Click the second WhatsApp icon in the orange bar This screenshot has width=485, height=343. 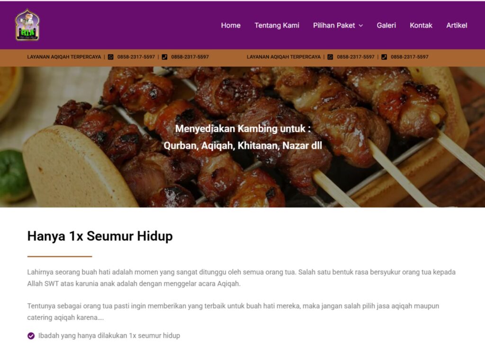pos(330,57)
